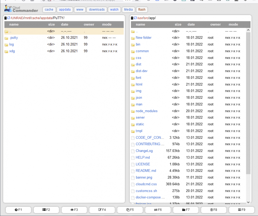Click the xdg folder icon

(6, 52)
